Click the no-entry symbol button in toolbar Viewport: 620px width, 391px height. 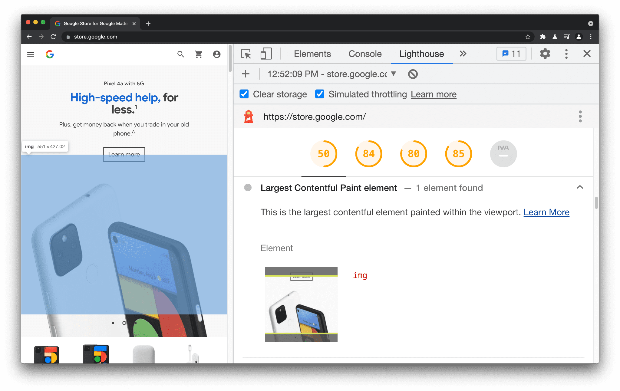413,74
